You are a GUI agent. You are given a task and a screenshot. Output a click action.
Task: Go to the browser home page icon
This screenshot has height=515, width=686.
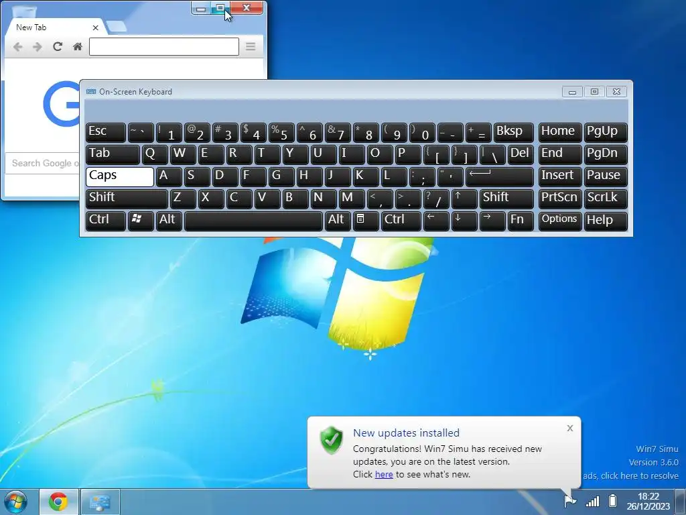[78, 46]
